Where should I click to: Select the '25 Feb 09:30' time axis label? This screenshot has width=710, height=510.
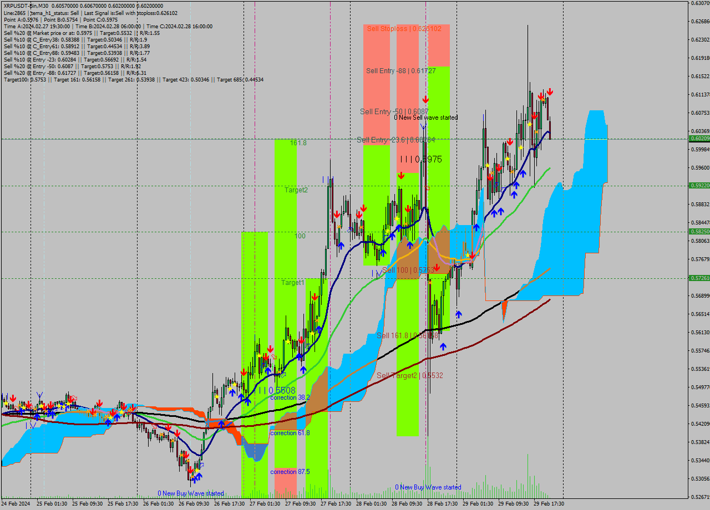(88, 504)
